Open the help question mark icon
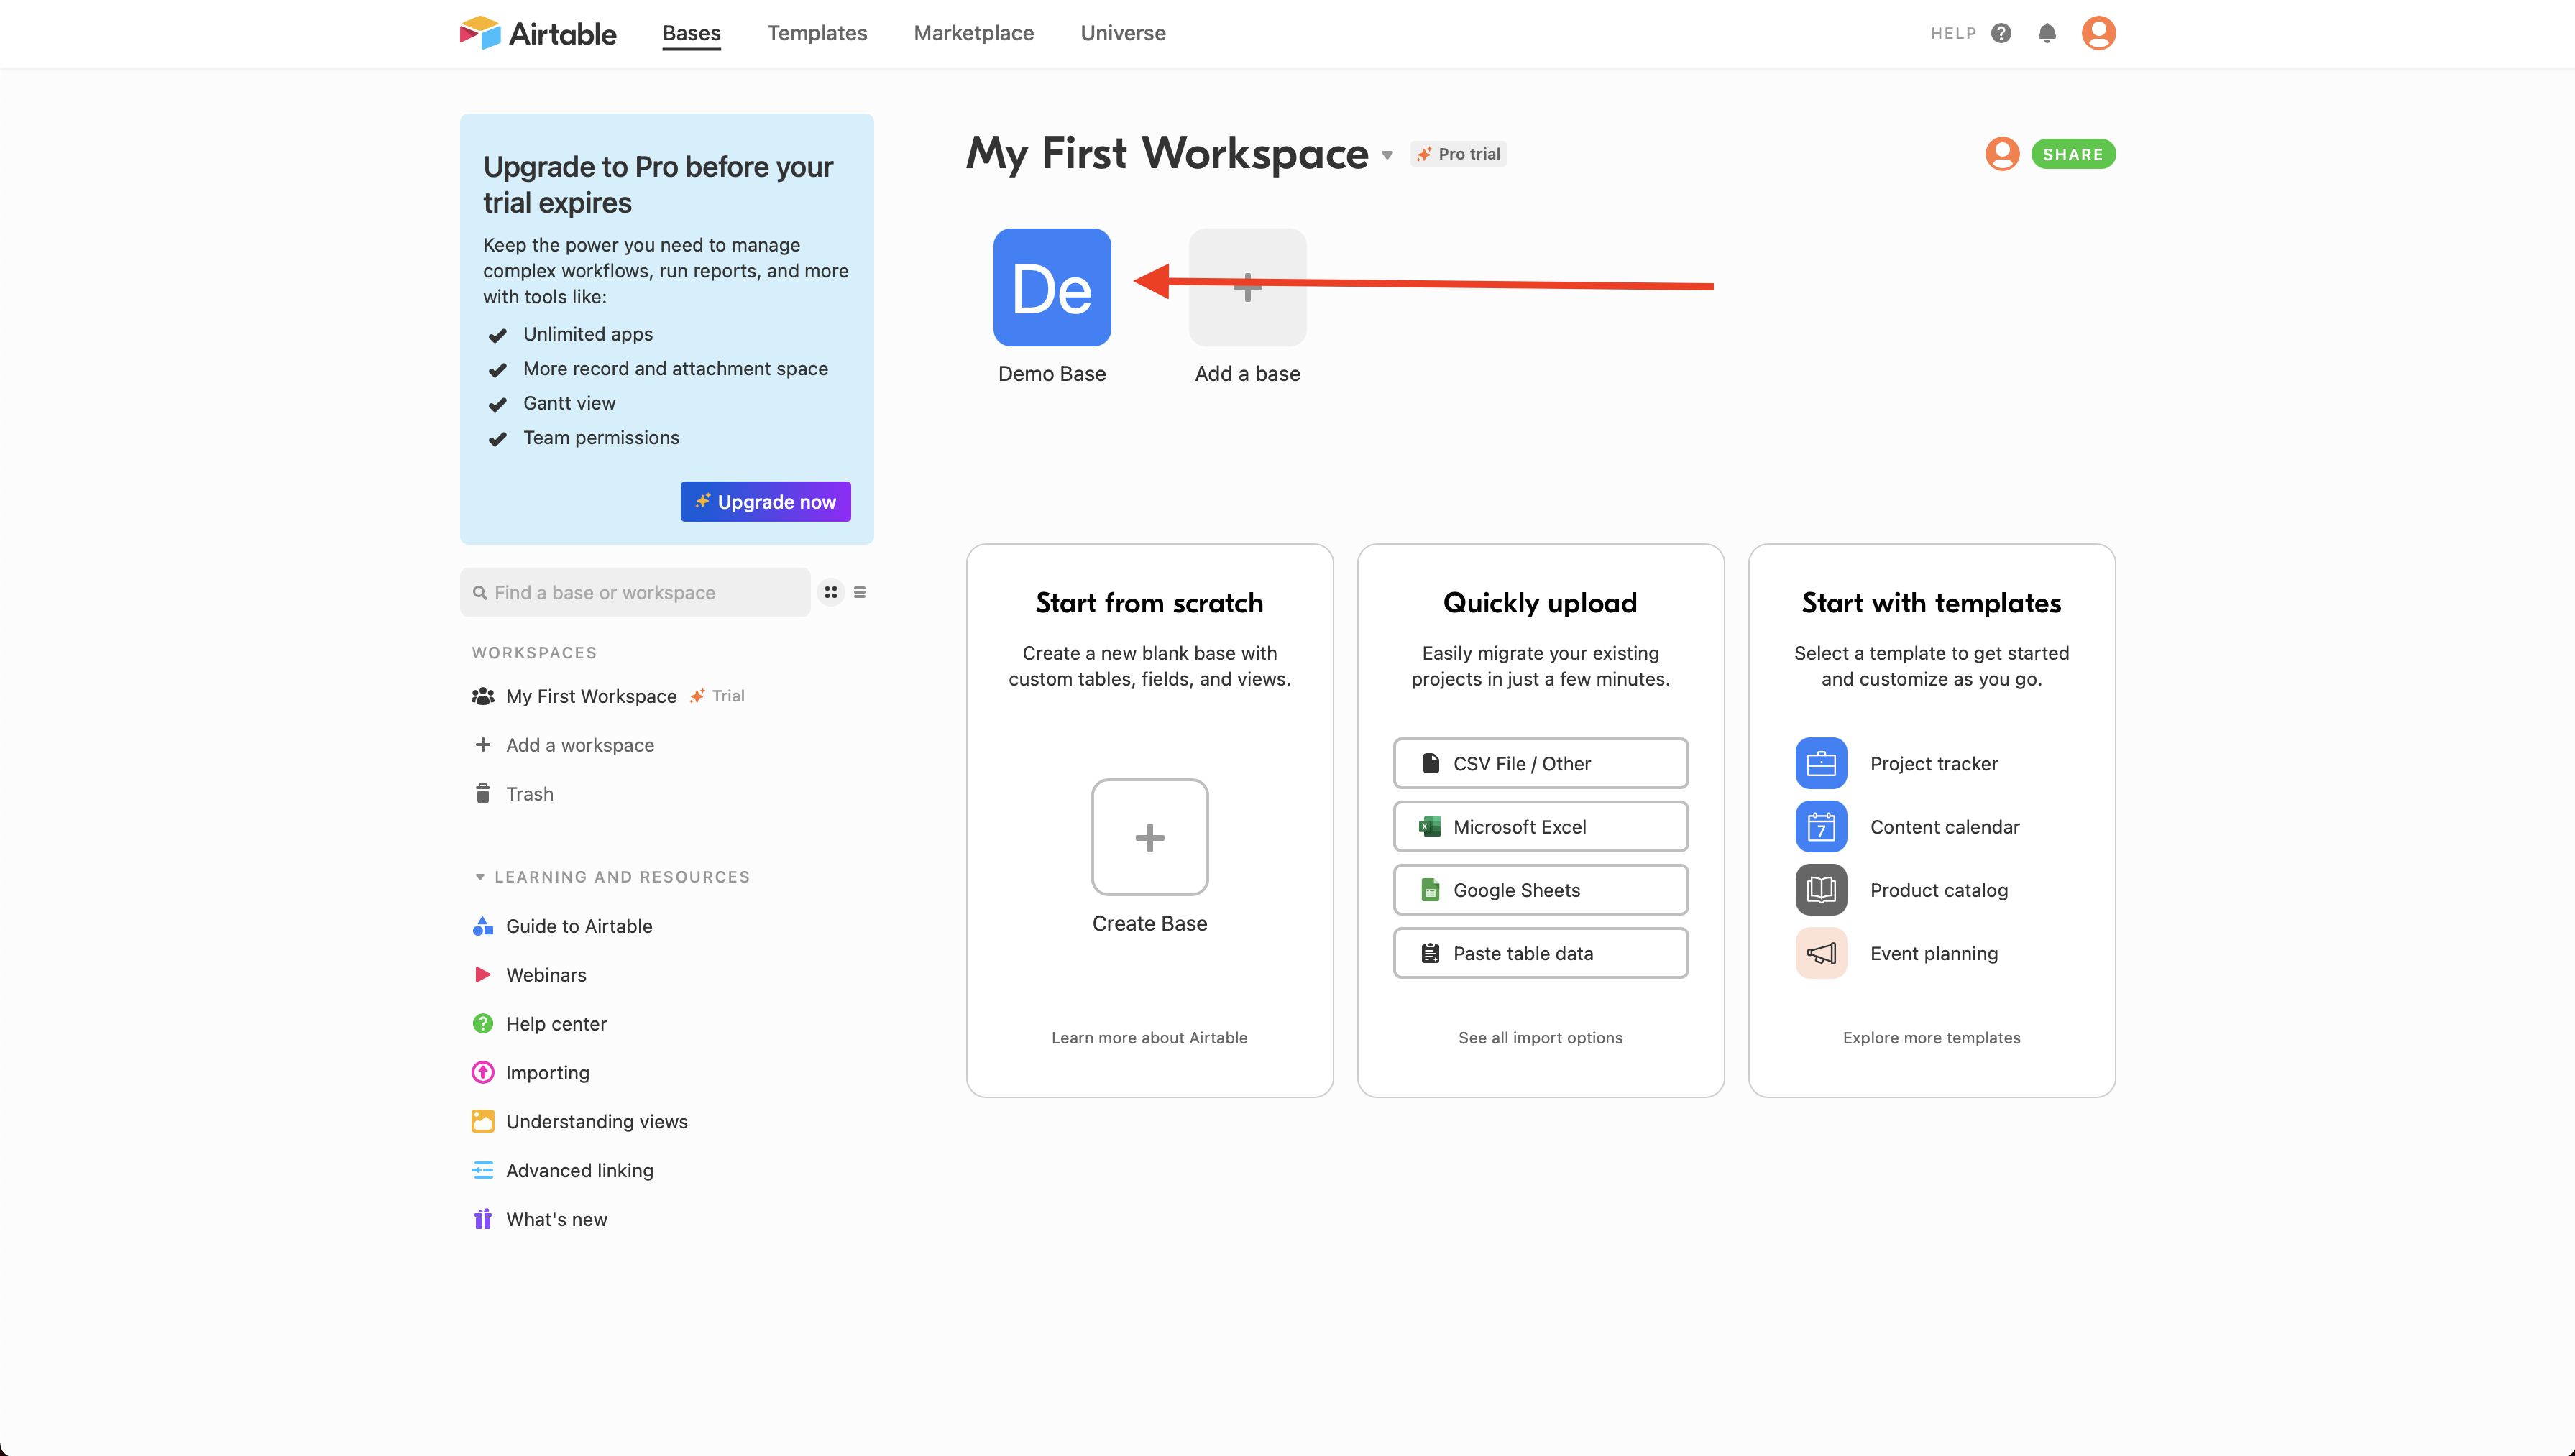The width and height of the screenshot is (2575, 1456). click(x=2001, y=33)
